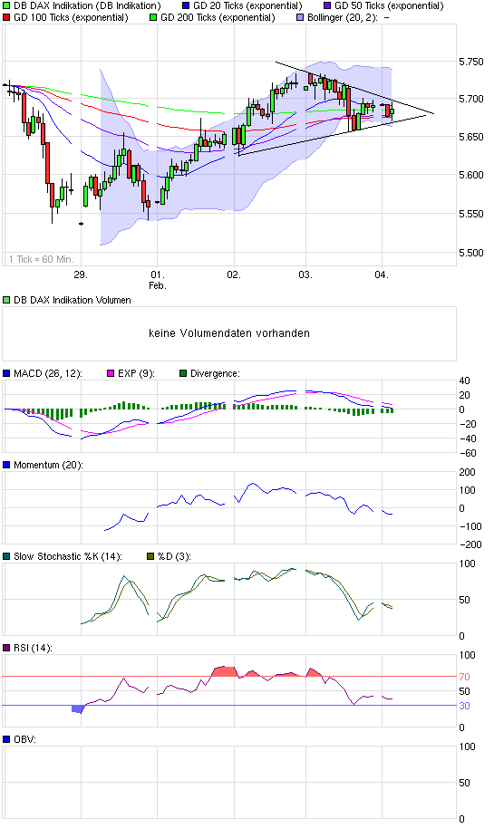Select the 'EXP (9):' label
This screenshot has width=494, height=838.
click(136, 373)
